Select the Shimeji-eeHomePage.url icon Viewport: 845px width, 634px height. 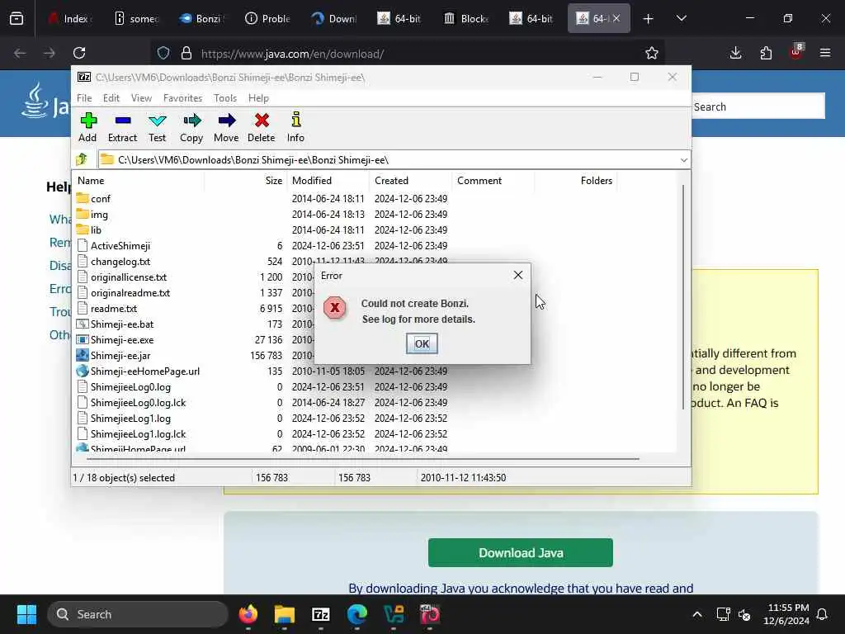[82, 371]
